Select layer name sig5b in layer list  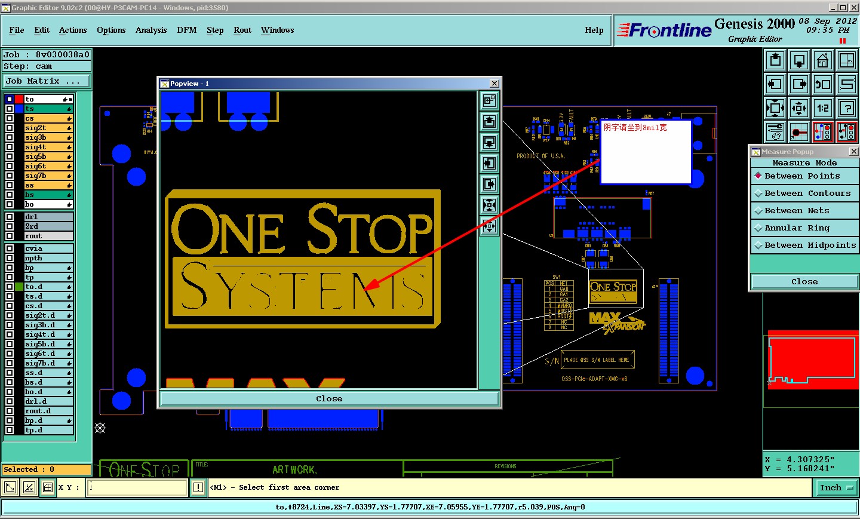point(48,156)
